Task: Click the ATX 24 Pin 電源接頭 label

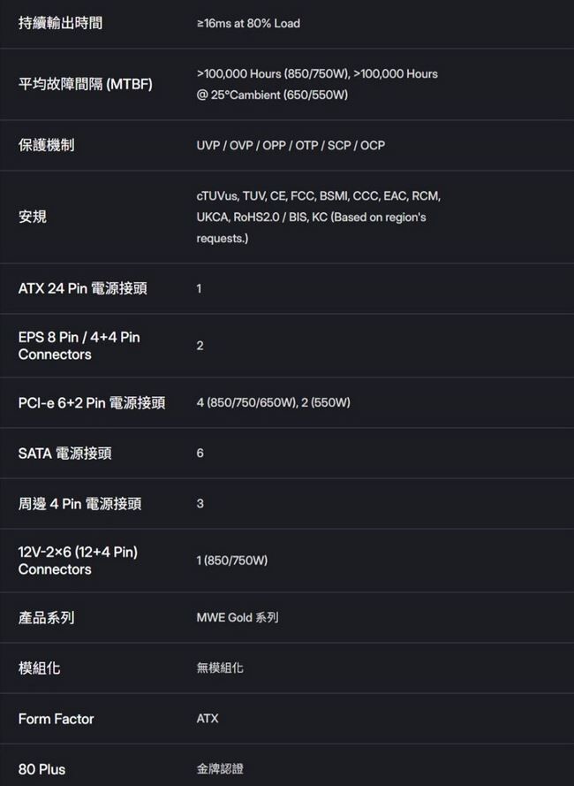Action: 83,289
